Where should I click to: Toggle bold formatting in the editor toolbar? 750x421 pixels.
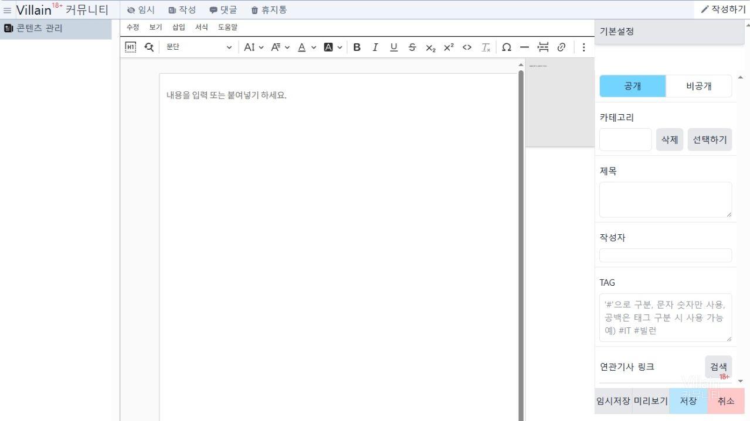(x=357, y=47)
